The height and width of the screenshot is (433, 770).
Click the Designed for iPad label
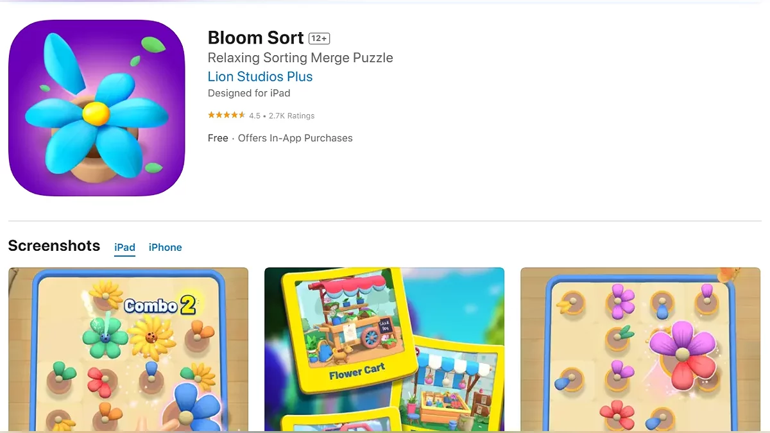click(x=249, y=93)
